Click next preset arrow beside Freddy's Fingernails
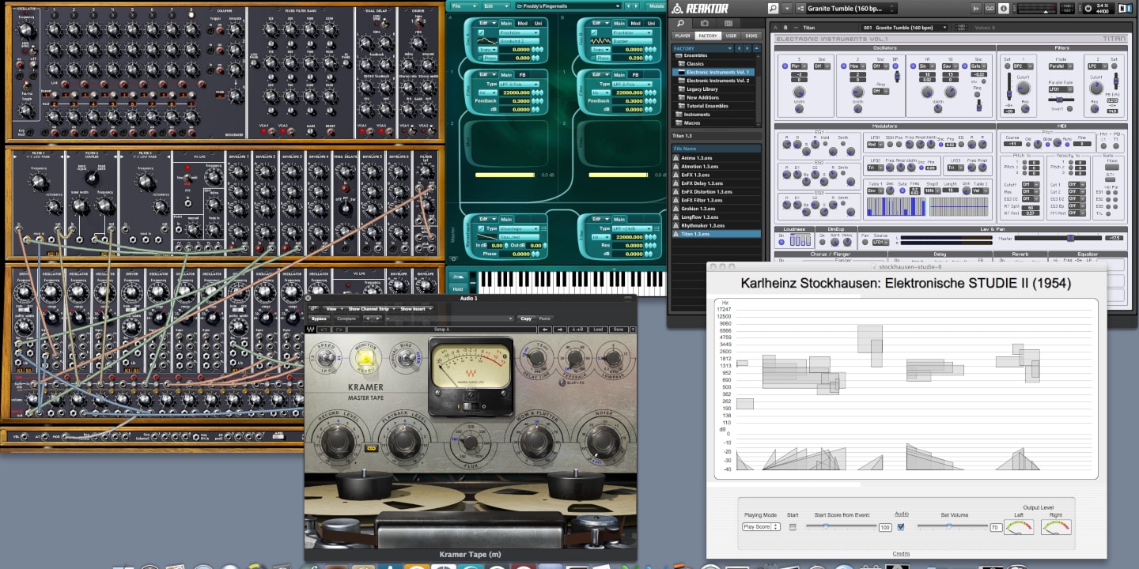The width and height of the screenshot is (1139, 569). pos(636,6)
